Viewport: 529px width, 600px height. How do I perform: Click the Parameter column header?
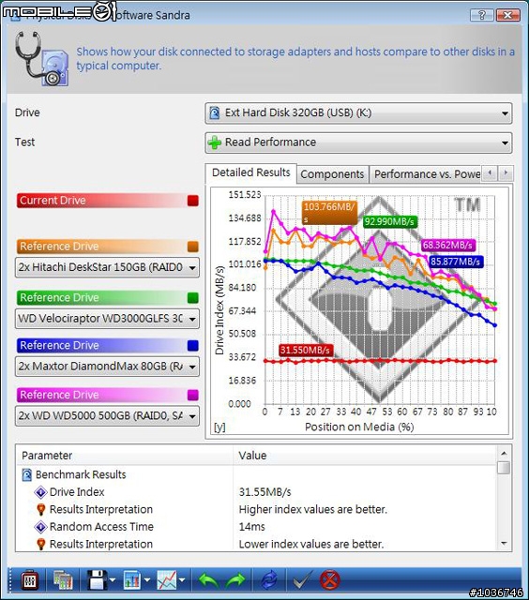[125, 456]
